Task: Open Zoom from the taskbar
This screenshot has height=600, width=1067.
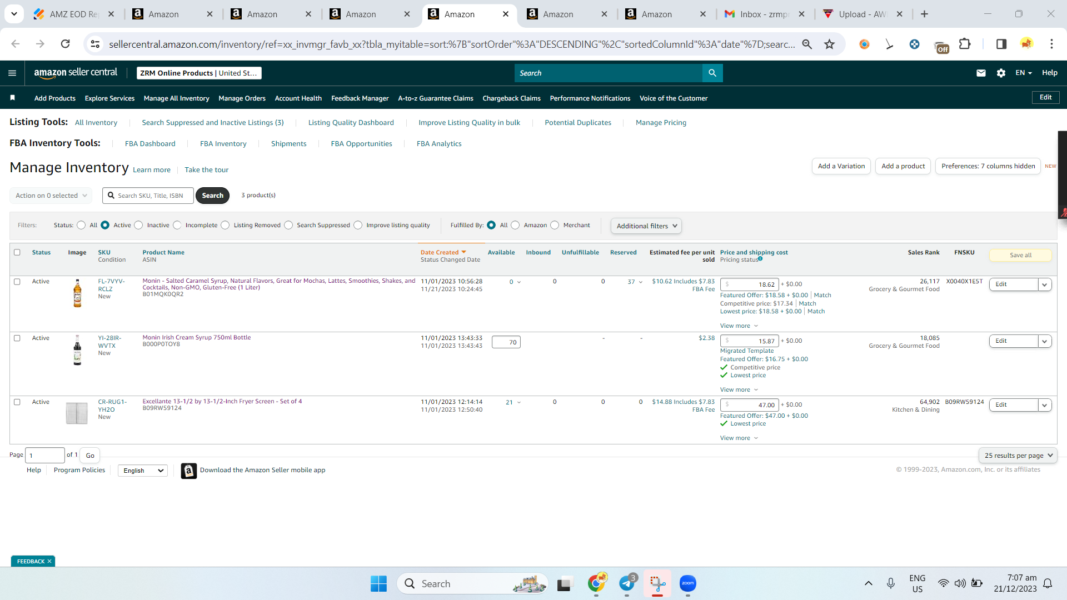Action: (688, 583)
